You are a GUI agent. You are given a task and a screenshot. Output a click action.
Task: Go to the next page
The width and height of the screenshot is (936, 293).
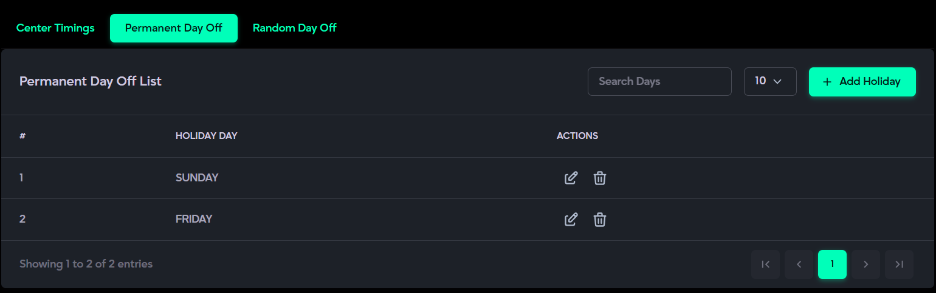[865, 264]
